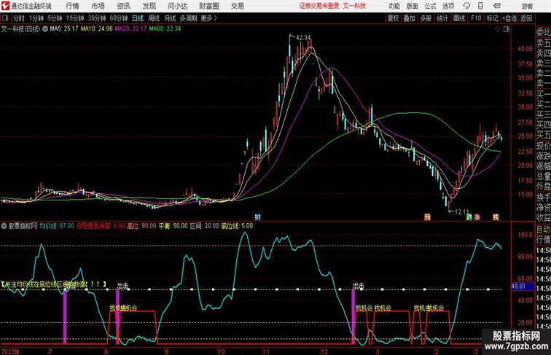Open the 自动 tab in right panel

pyautogui.click(x=543, y=230)
